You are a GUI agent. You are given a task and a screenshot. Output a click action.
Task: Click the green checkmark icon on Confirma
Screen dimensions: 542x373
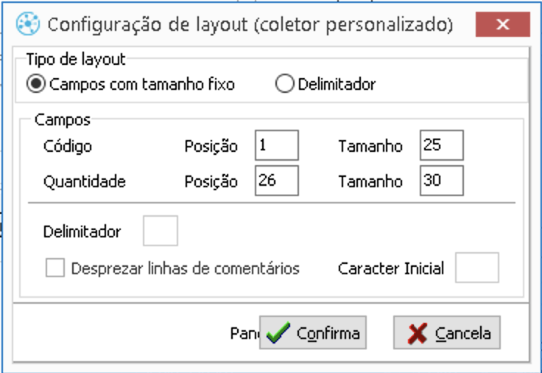pyautogui.click(x=278, y=334)
